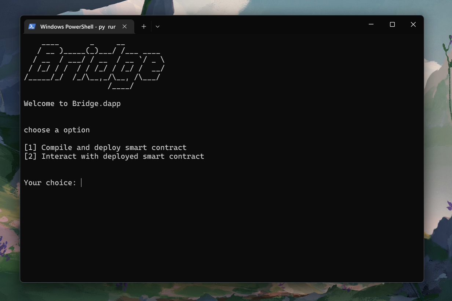Close the Windows PowerShell tab
452x301 pixels.
coord(124,26)
